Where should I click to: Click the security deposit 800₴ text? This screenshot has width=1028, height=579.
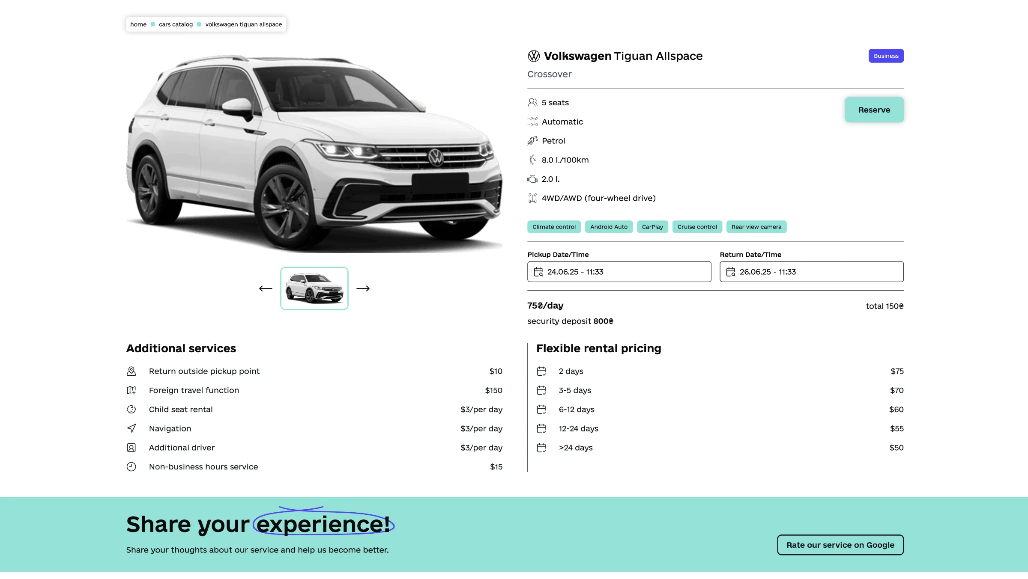point(570,321)
